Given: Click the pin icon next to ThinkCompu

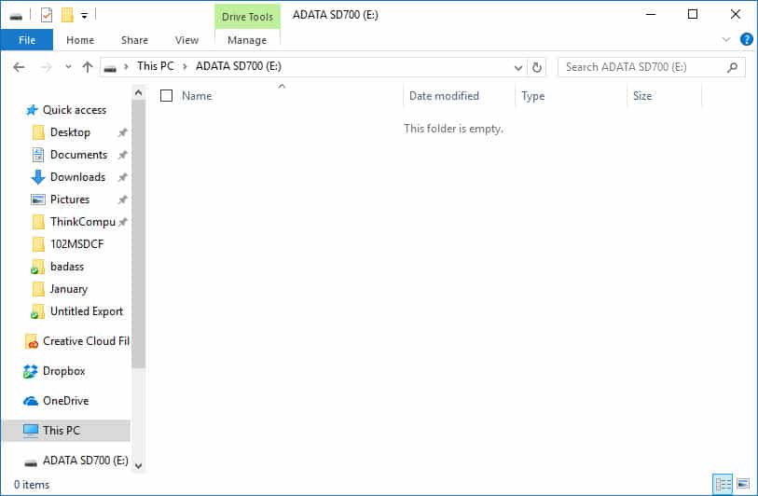Looking at the screenshot, I should pos(123,222).
